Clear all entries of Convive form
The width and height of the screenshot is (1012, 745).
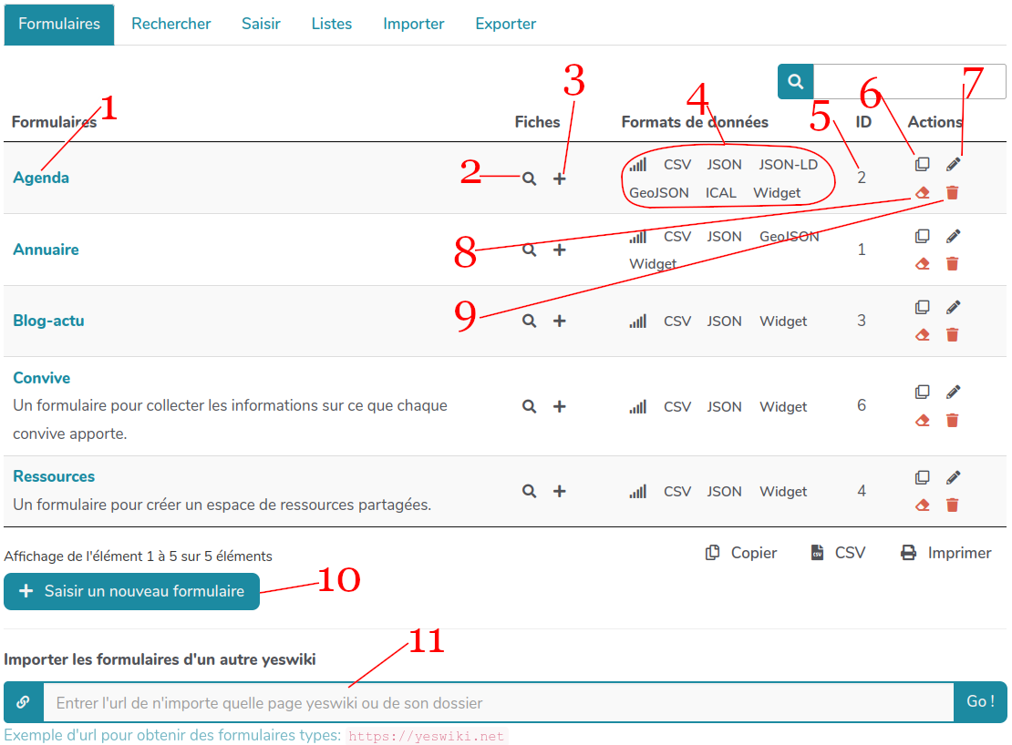pyautogui.click(x=922, y=420)
